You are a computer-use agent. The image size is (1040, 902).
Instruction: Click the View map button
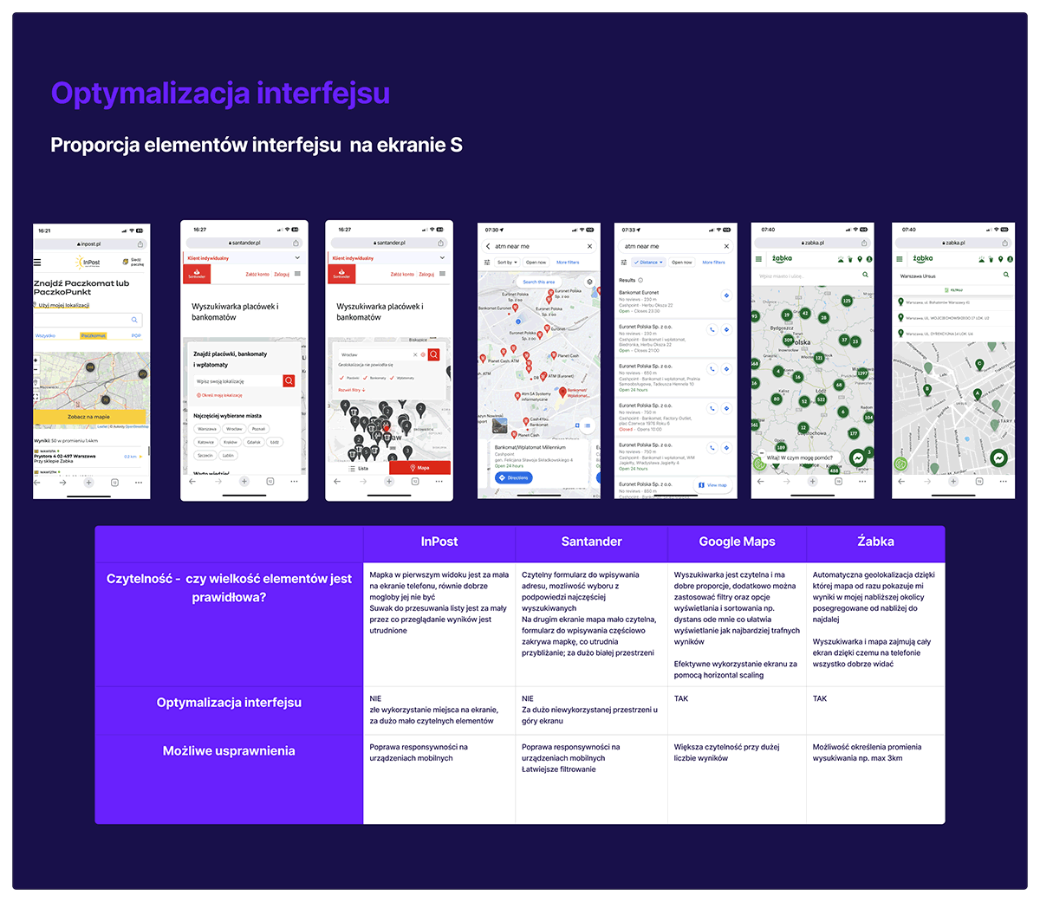pos(713,485)
